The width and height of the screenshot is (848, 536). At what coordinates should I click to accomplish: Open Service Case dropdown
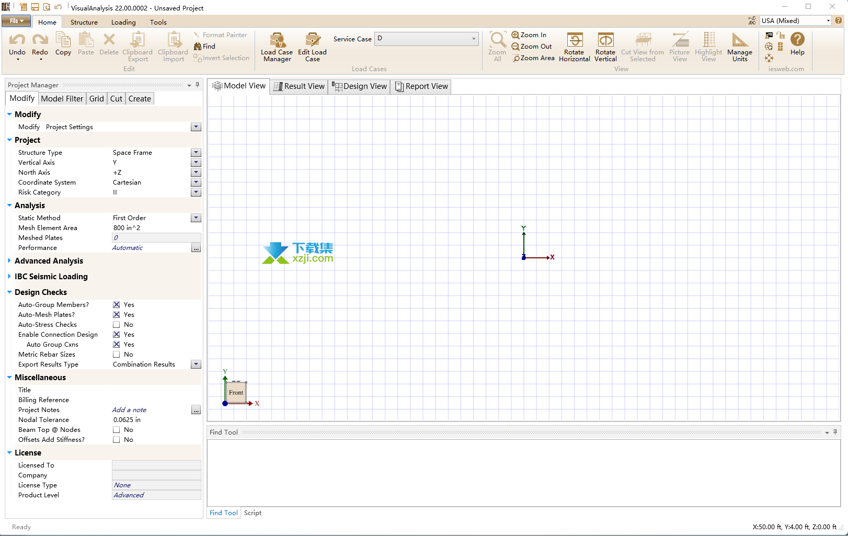pyautogui.click(x=426, y=38)
